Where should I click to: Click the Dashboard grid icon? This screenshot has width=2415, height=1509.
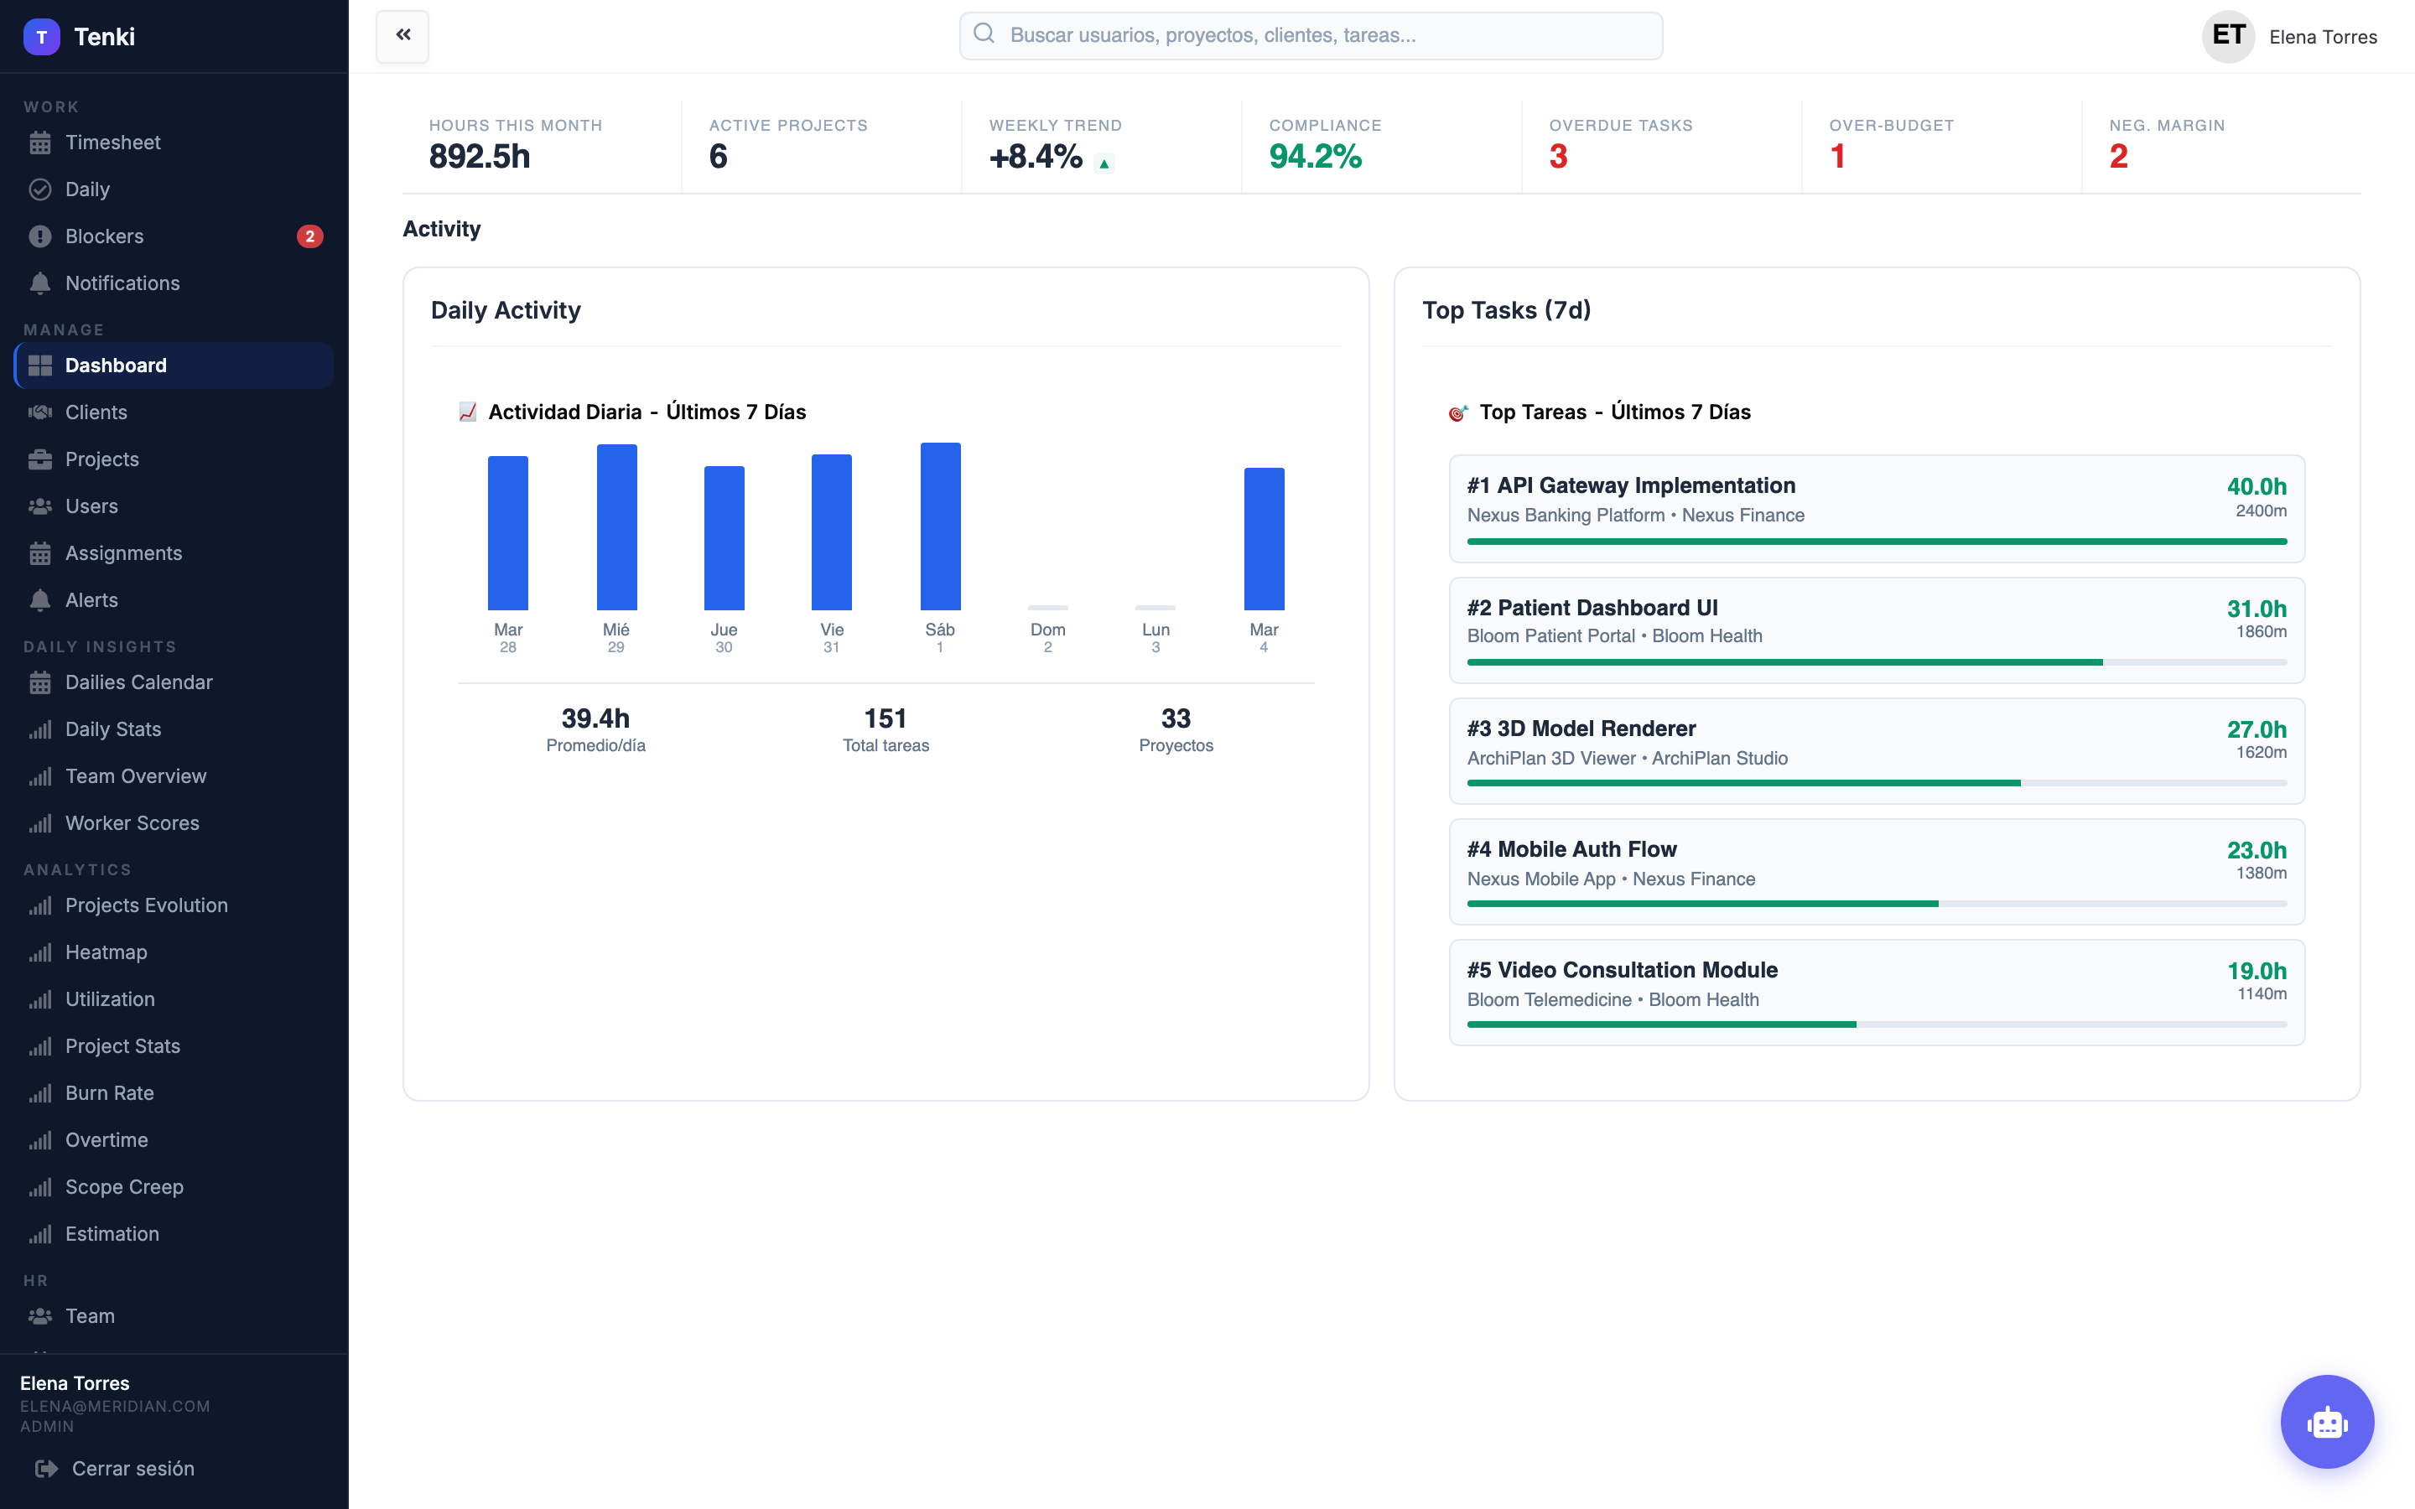(x=40, y=366)
